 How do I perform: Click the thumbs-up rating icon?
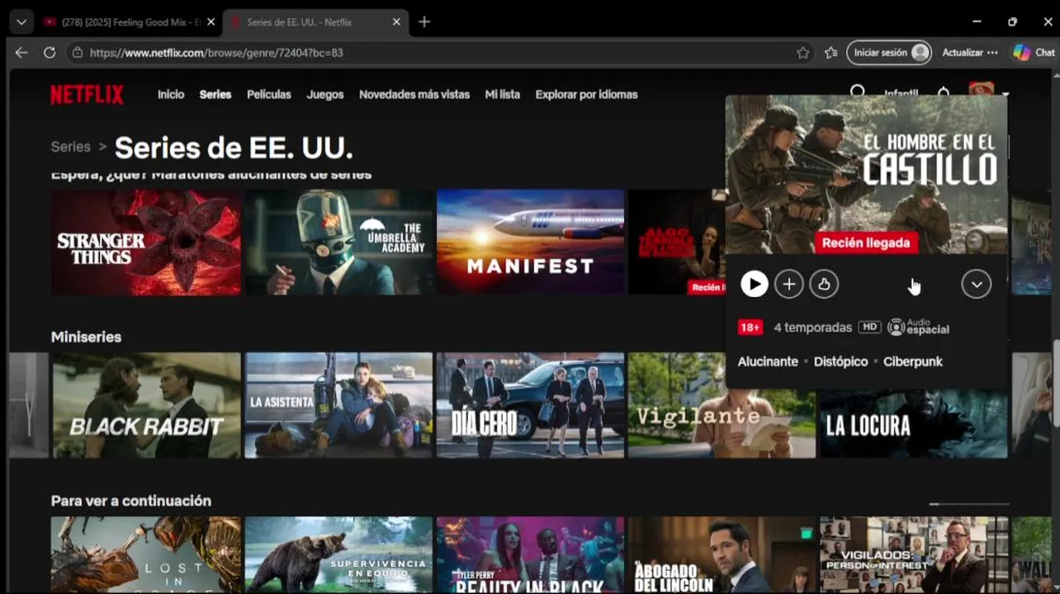pyautogui.click(x=824, y=285)
